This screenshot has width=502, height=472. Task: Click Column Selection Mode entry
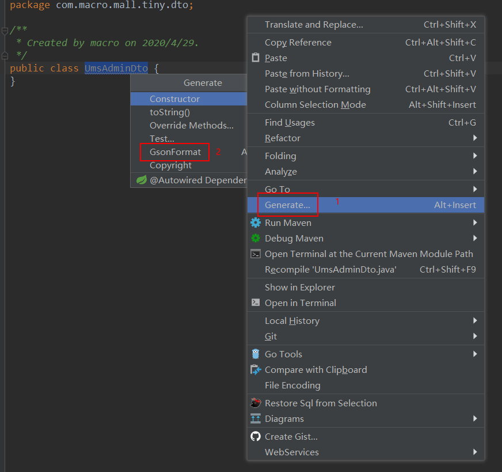coord(315,105)
